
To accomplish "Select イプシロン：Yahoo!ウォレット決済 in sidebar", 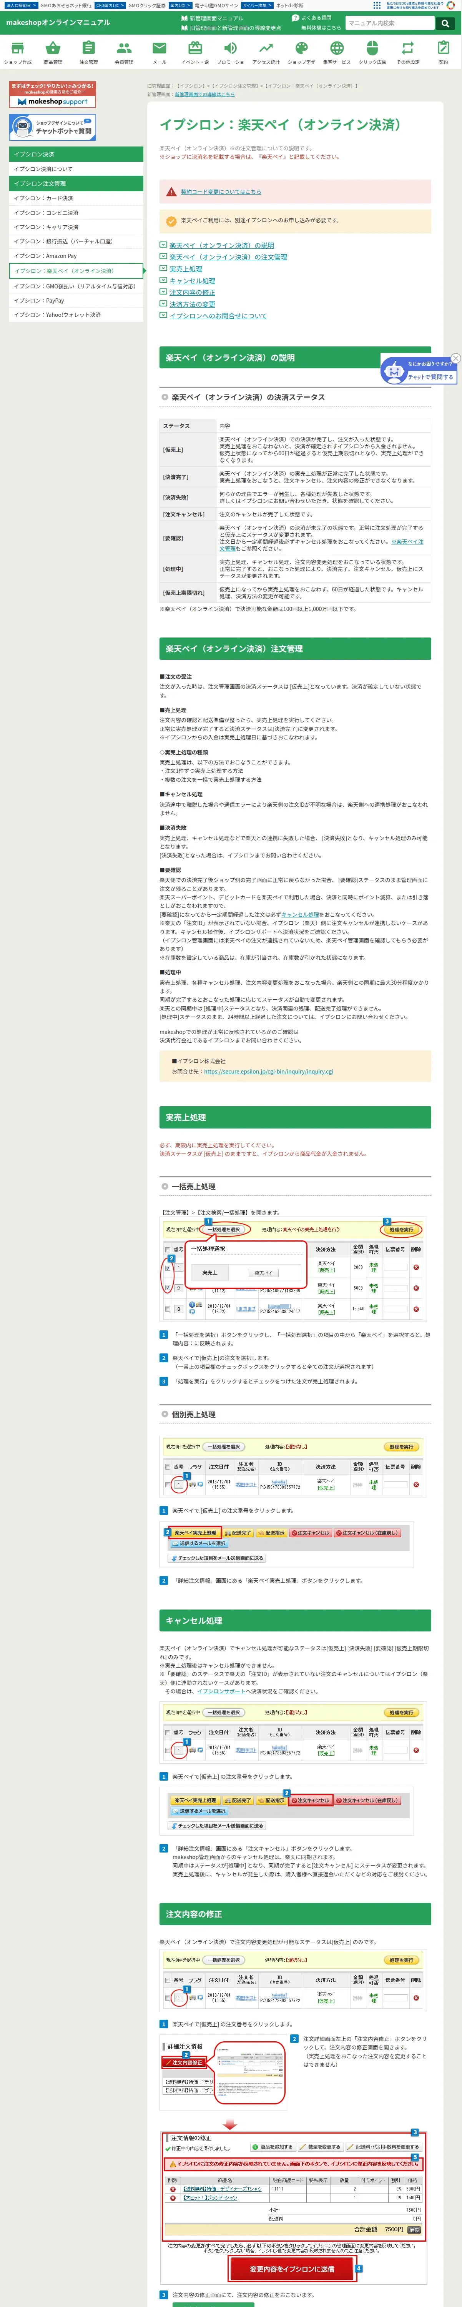I will pyautogui.click(x=76, y=315).
